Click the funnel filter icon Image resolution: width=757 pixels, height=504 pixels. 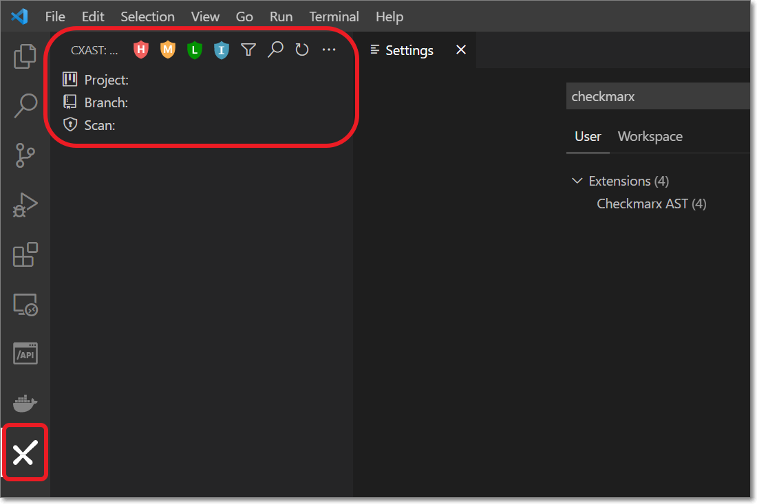[x=248, y=50]
